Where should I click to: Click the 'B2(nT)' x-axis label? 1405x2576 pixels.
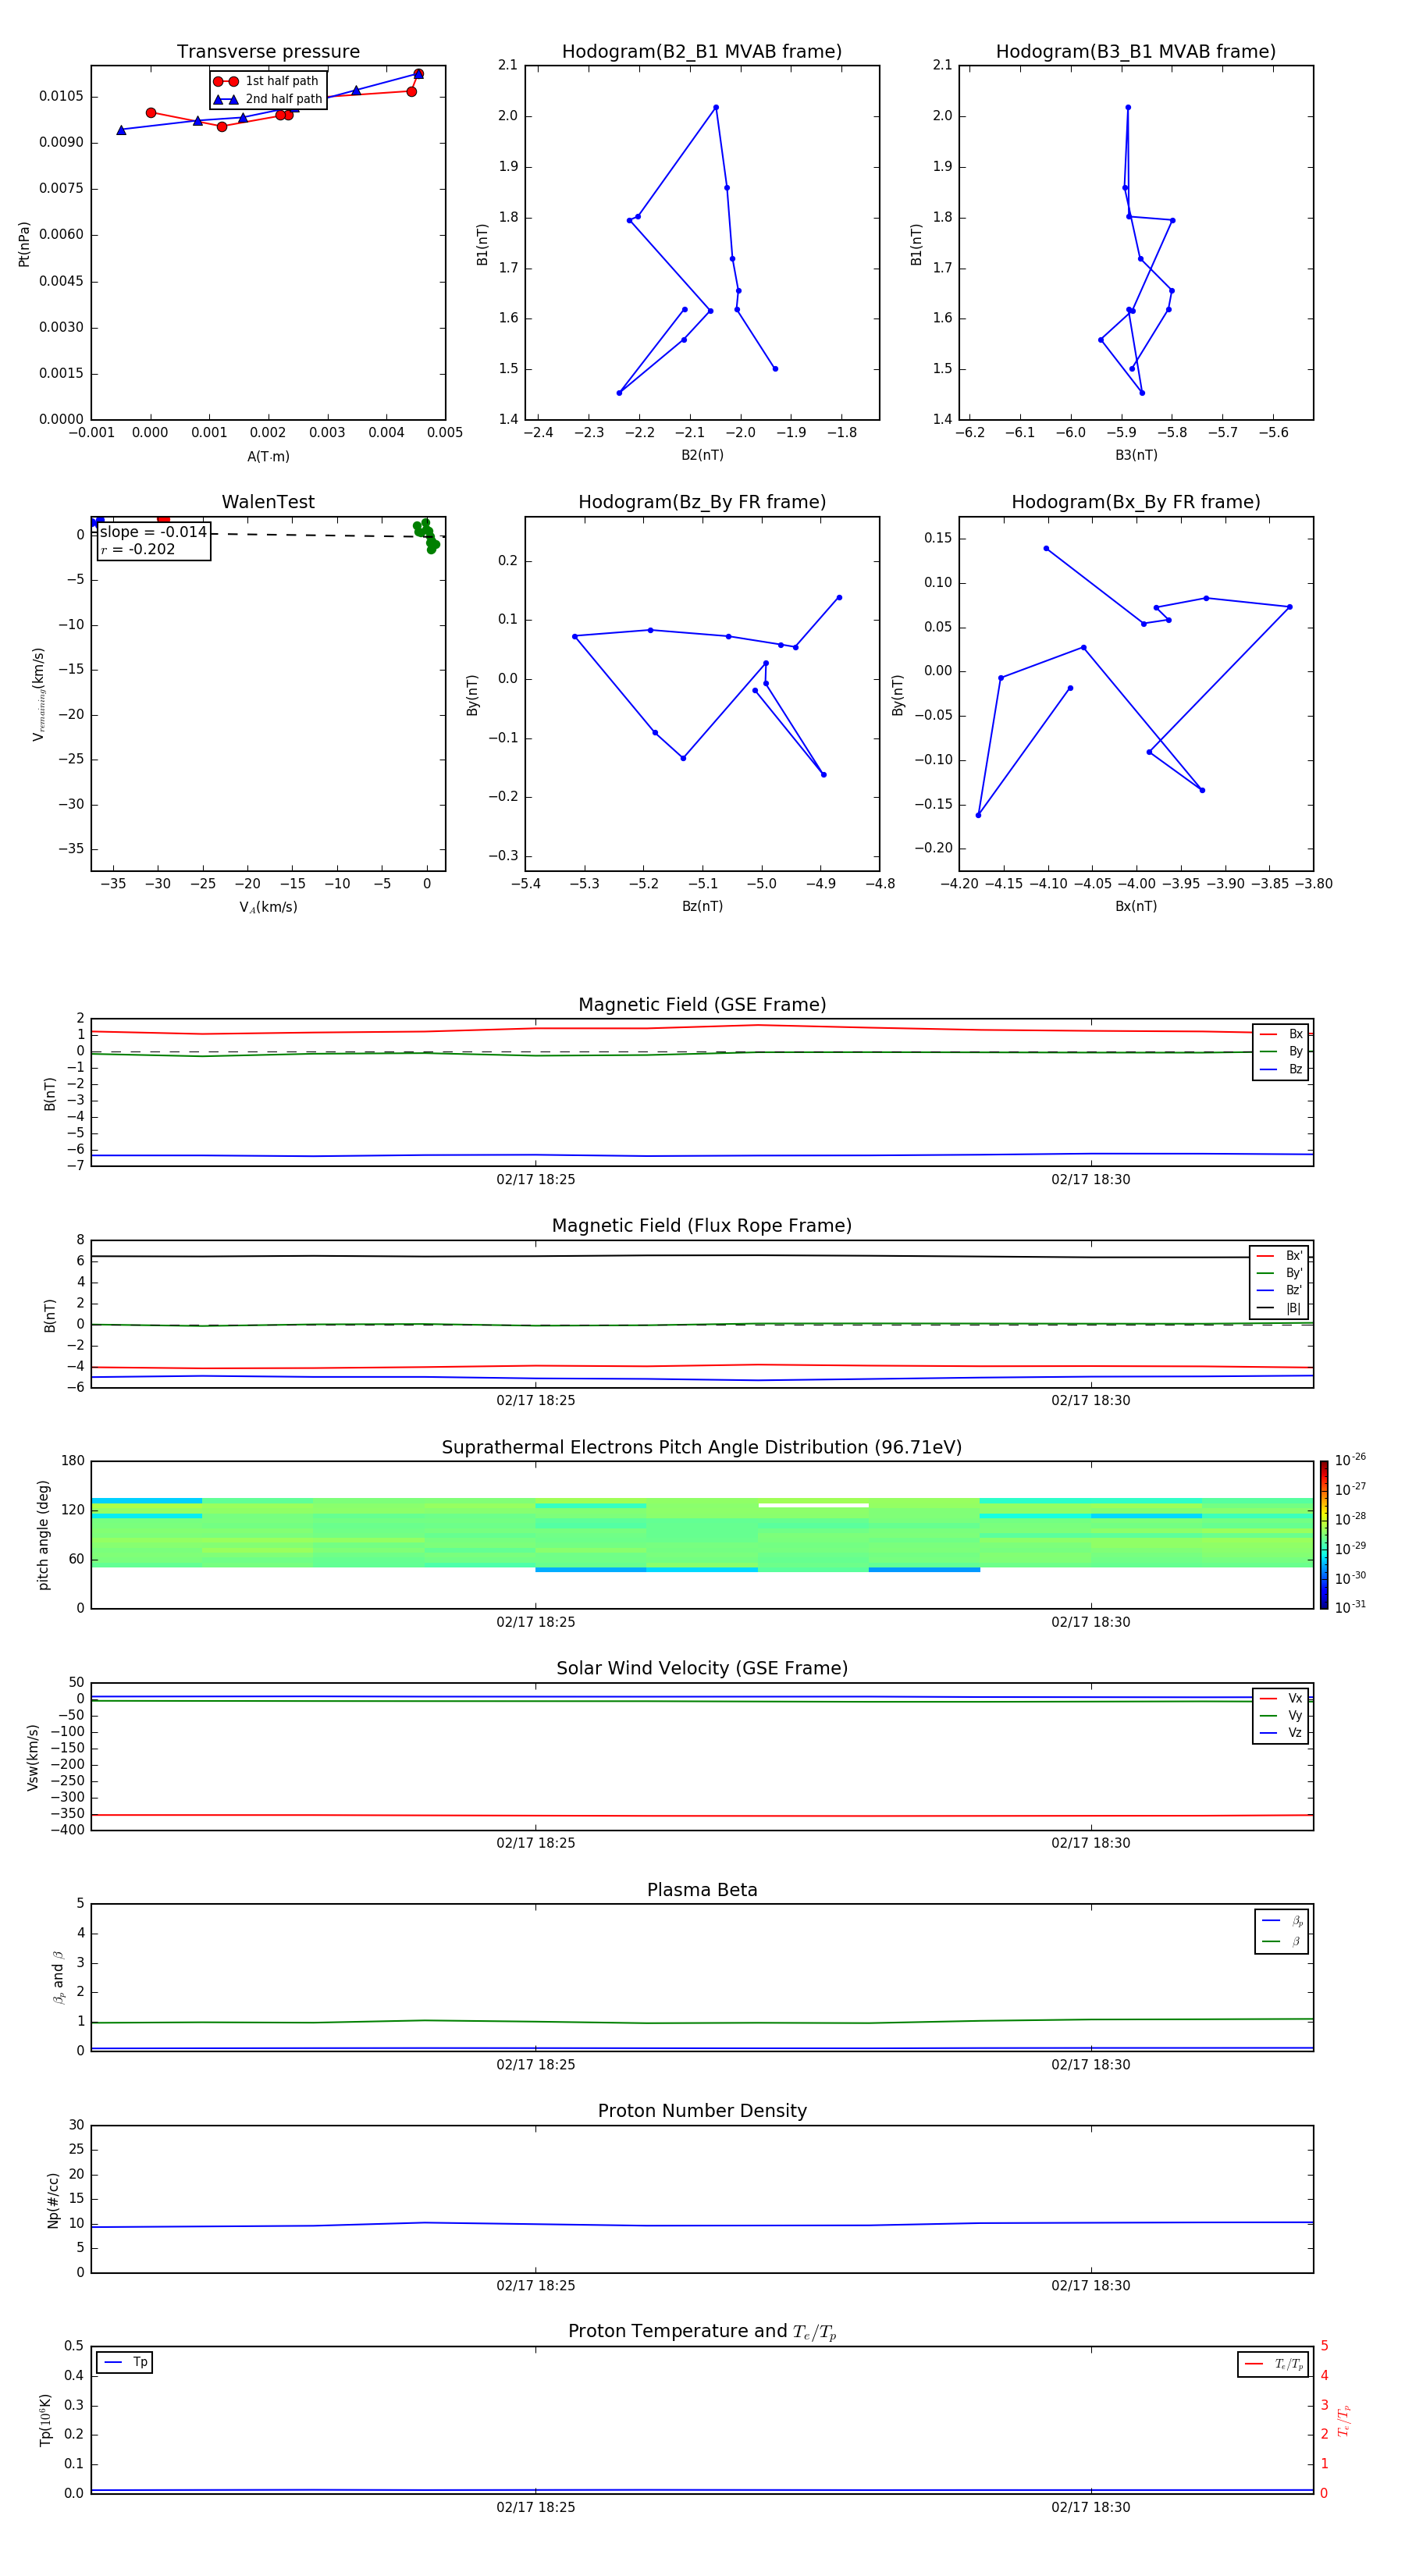tap(702, 455)
